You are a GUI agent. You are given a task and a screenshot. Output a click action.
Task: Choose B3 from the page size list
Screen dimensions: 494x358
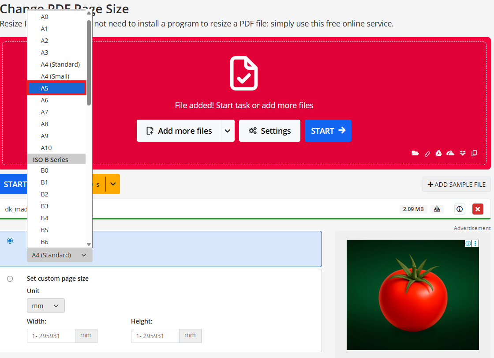click(45, 206)
